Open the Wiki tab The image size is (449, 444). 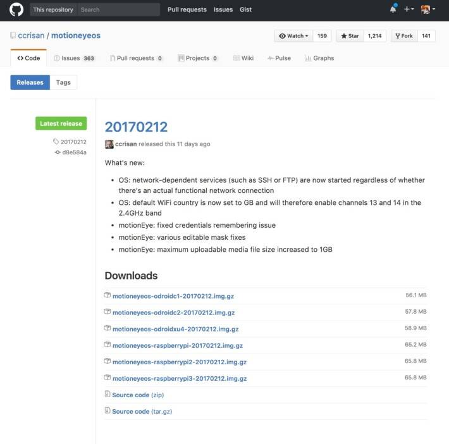click(x=243, y=58)
